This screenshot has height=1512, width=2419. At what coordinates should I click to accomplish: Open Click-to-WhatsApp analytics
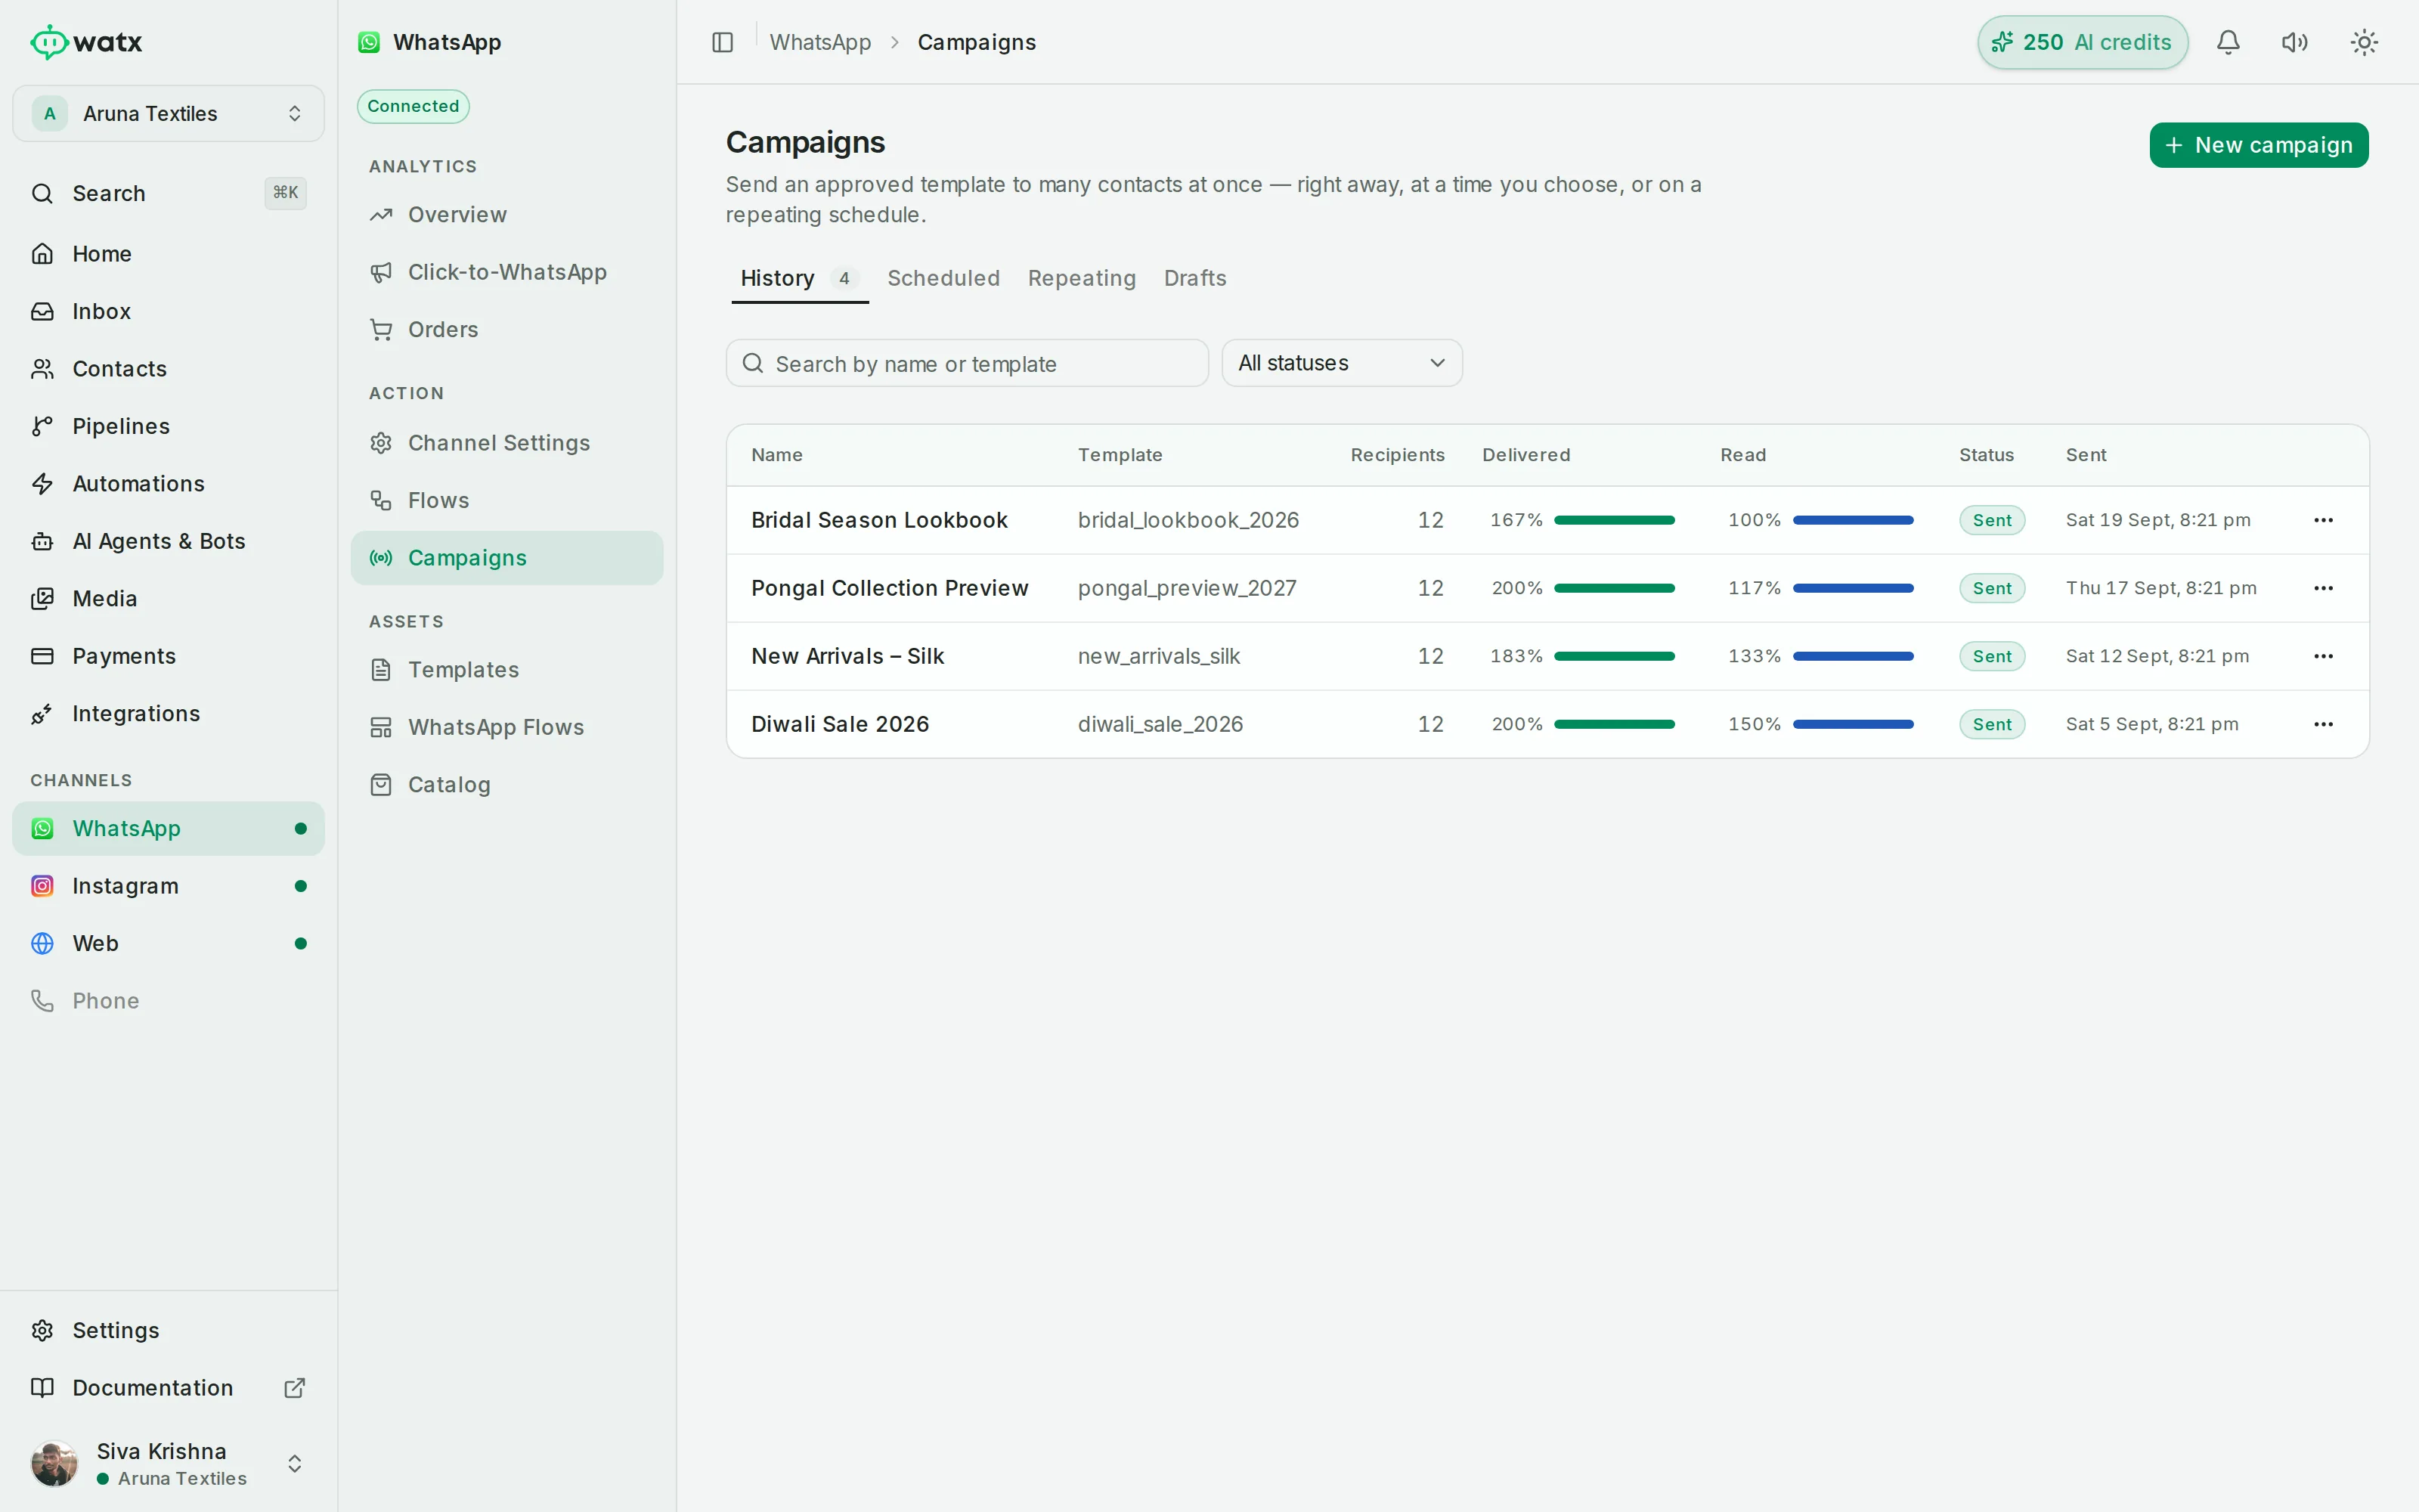coord(506,272)
